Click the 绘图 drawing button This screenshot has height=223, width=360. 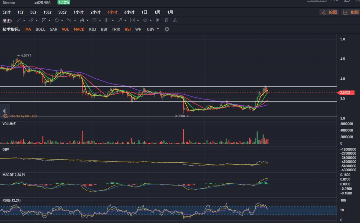(329, 12)
